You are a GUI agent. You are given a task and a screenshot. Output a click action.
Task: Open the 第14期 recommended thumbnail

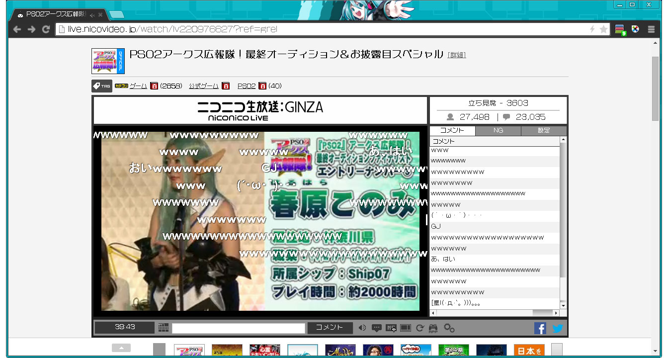pyautogui.click(x=454, y=351)
